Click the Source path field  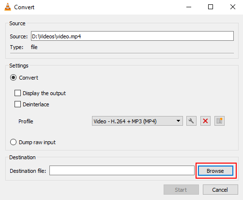(132, 36)
